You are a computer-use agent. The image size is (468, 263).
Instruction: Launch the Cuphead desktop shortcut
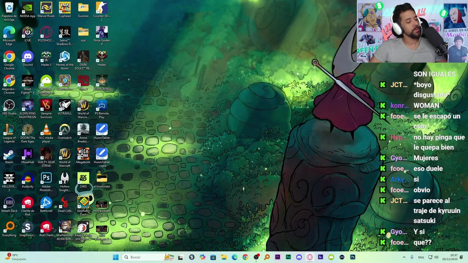(65, 10)
